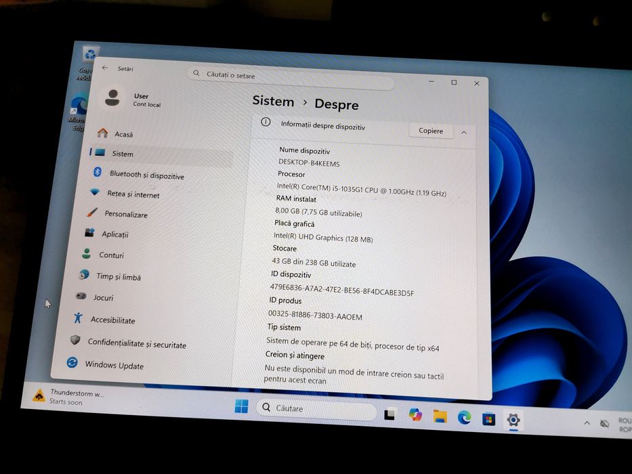Click the Bluetooth symbol icon
This screenshot has width=632, height=474.
coord(97,172)
